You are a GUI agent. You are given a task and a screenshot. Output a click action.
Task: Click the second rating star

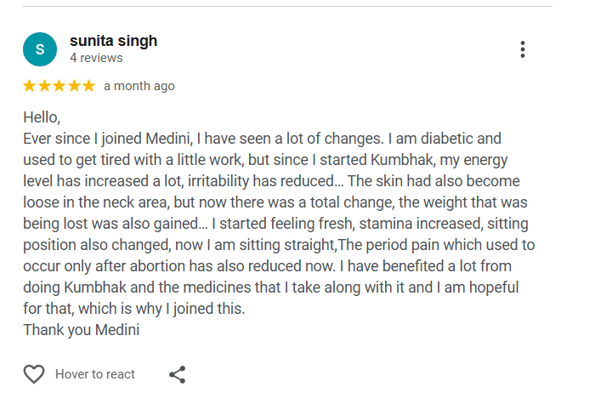pos(44,86)
